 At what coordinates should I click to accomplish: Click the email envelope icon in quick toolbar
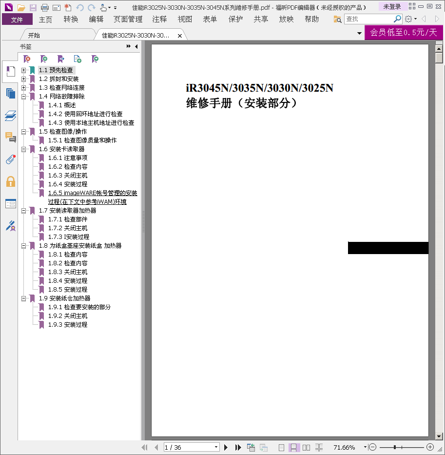[56, 8]
